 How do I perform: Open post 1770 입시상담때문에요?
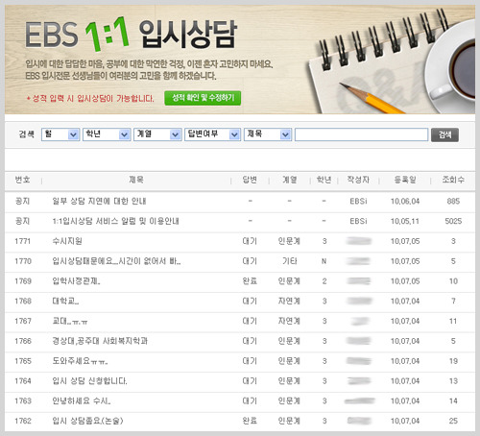click(x=116, y=261)
